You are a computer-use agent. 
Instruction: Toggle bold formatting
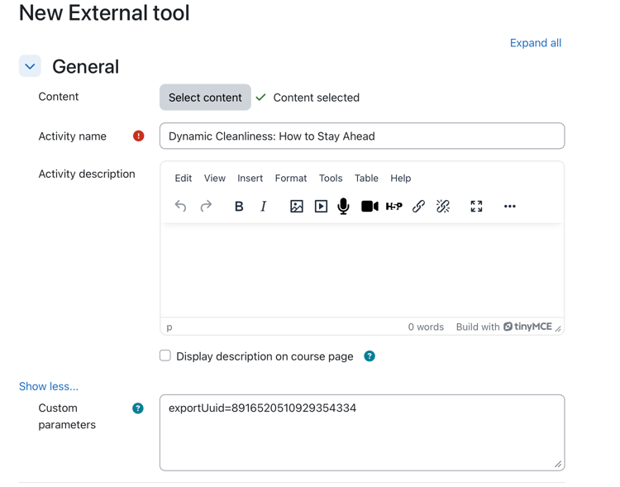tap(239, 206)
